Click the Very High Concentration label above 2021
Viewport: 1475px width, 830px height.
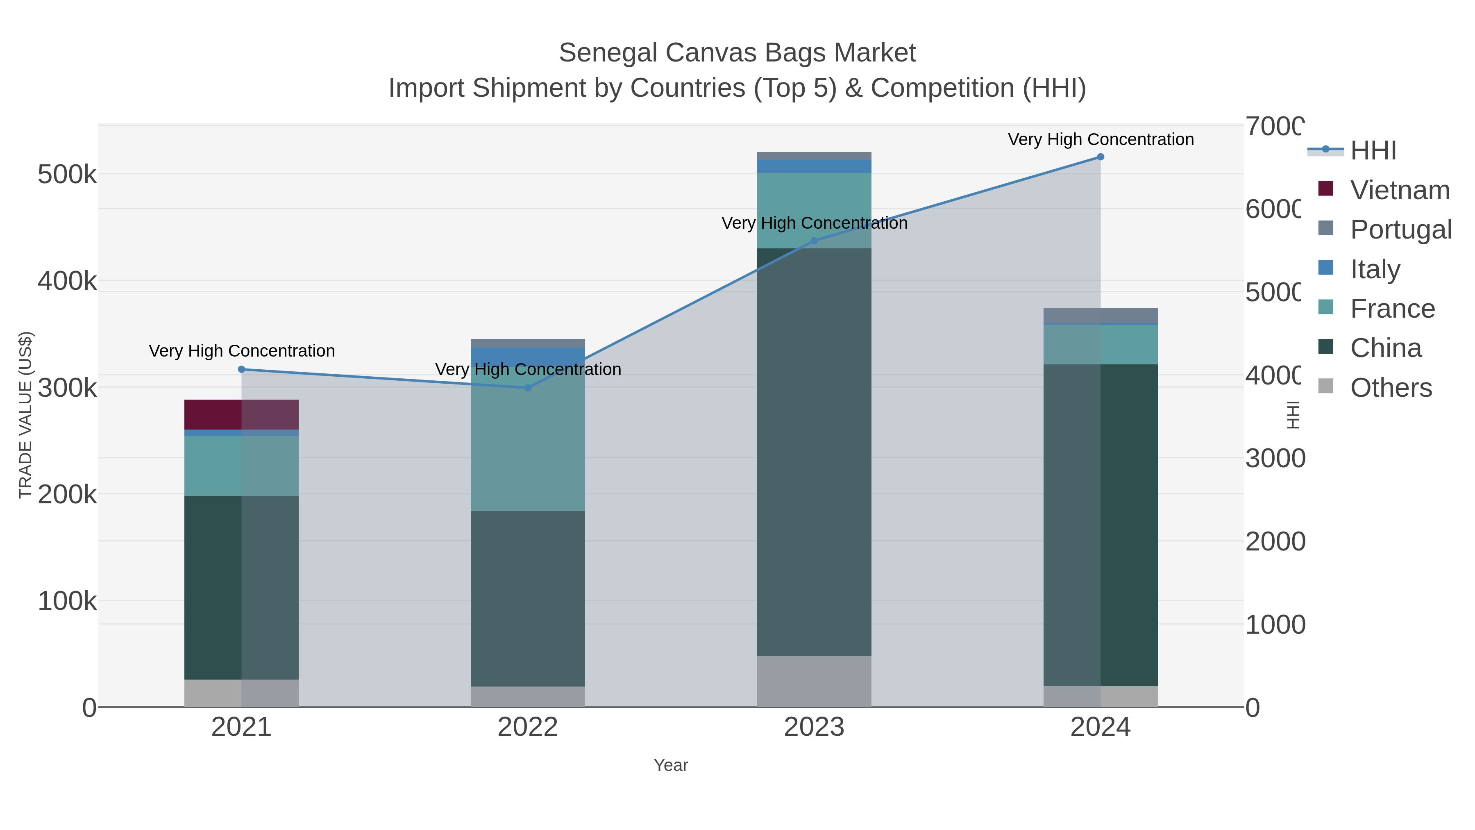[242, 350]
